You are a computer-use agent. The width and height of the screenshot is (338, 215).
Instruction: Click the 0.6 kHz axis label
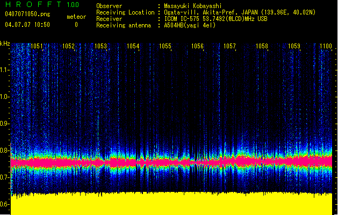[5, 204]
